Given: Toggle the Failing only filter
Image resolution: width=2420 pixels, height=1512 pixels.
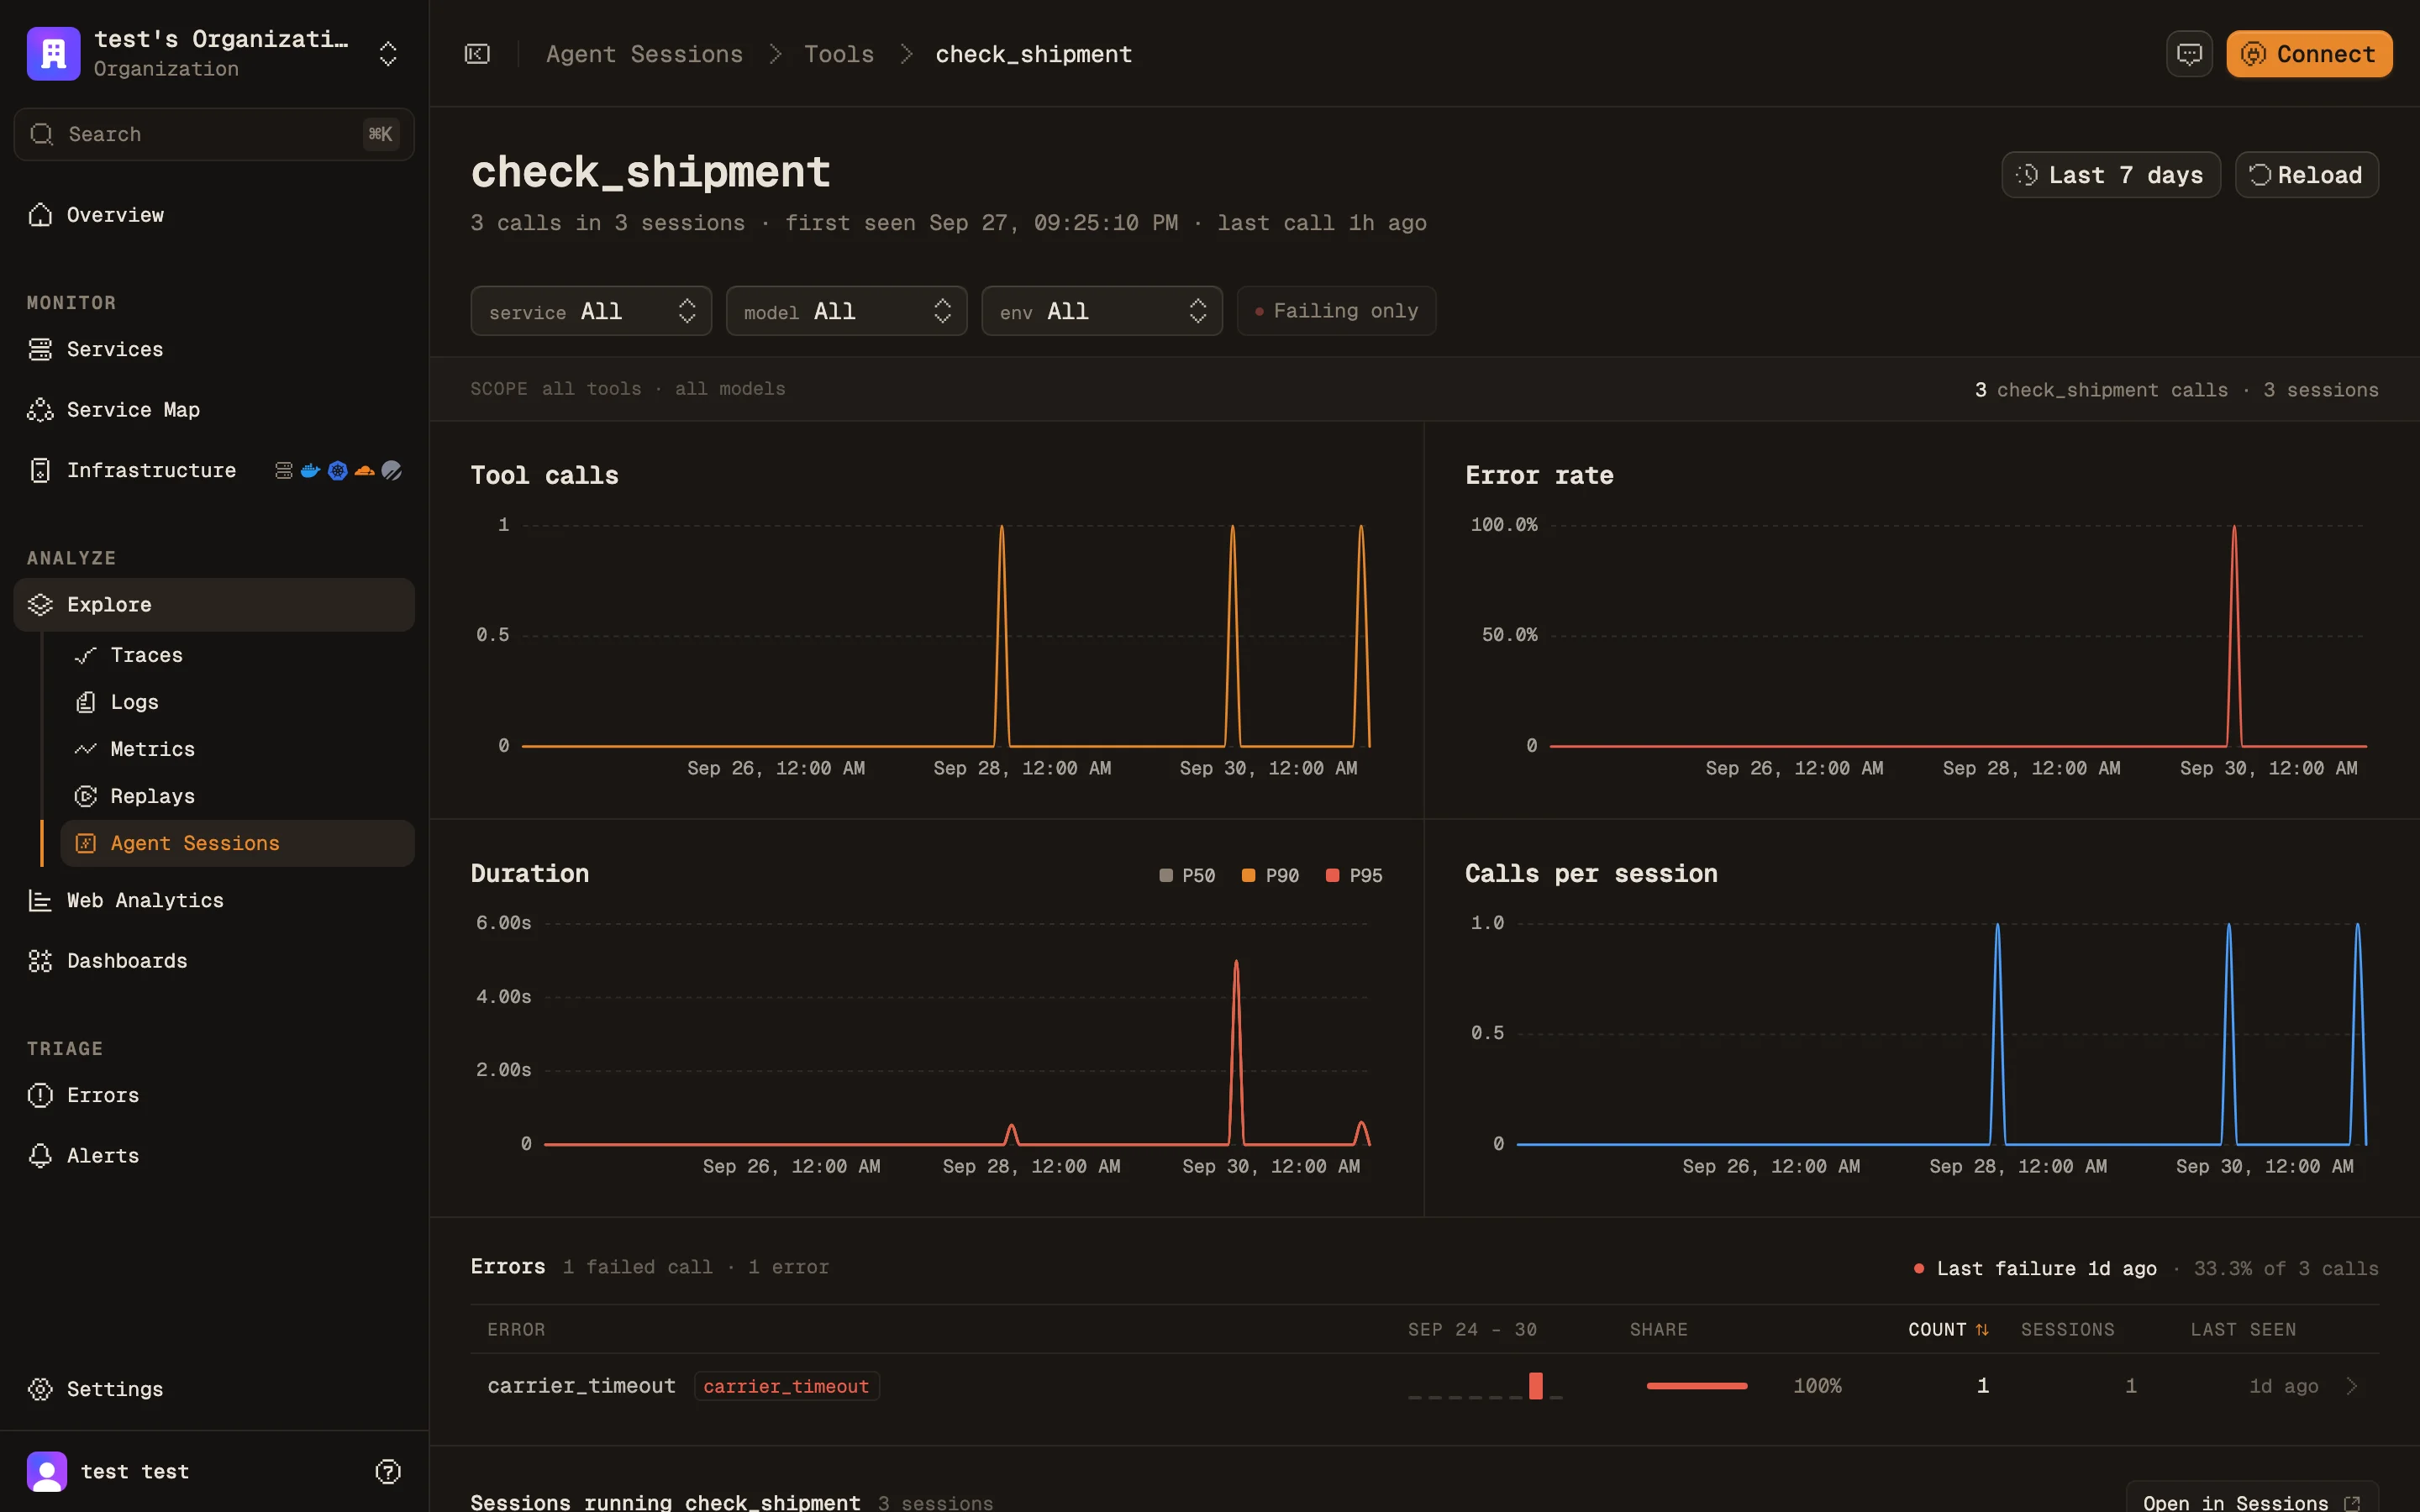Looking at the screenshot, I should click(1336, 311).
